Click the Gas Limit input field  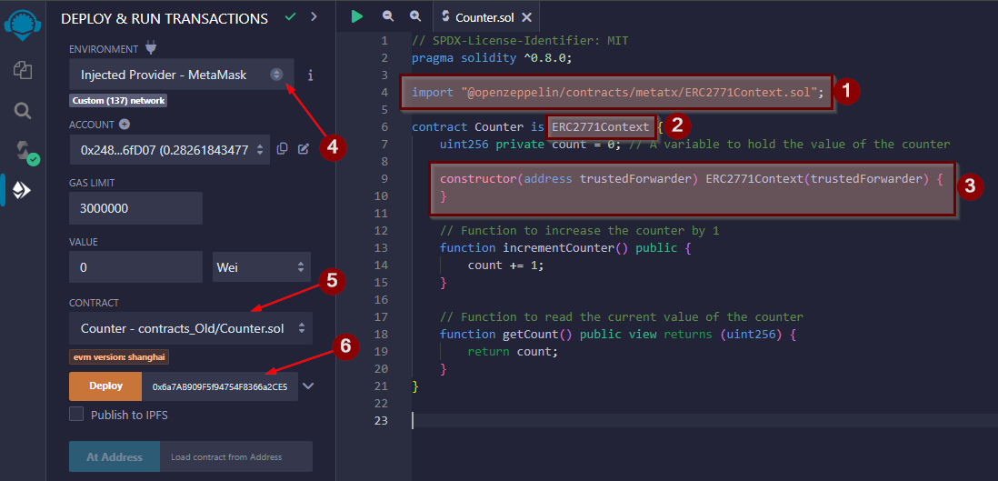(135, 208)
